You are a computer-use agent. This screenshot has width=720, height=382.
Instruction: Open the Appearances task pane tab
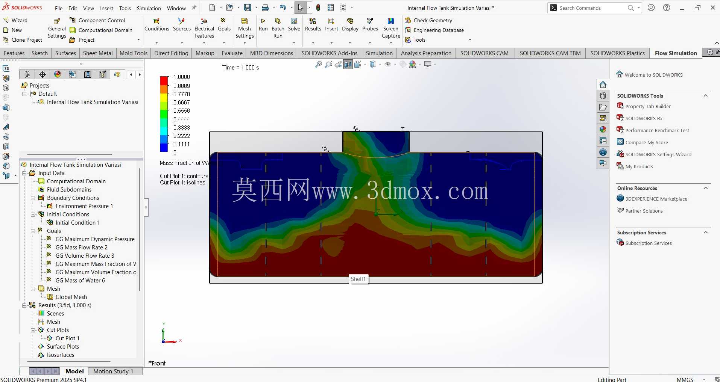point(603,130)
